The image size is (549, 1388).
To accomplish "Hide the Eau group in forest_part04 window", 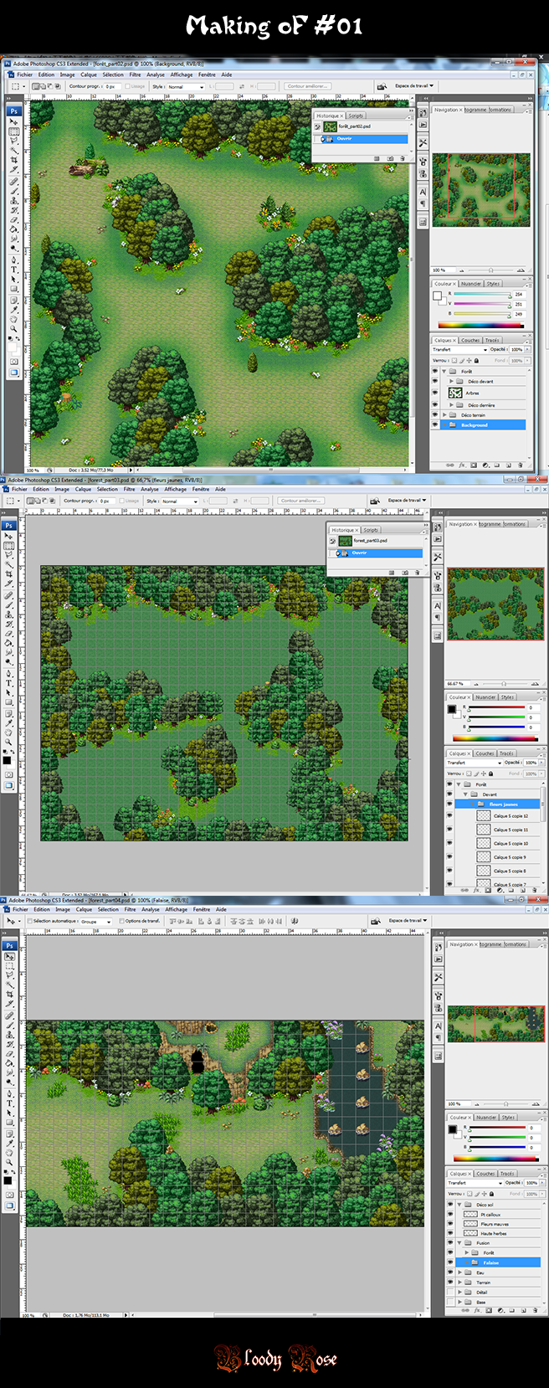I will click(450, 1272).
